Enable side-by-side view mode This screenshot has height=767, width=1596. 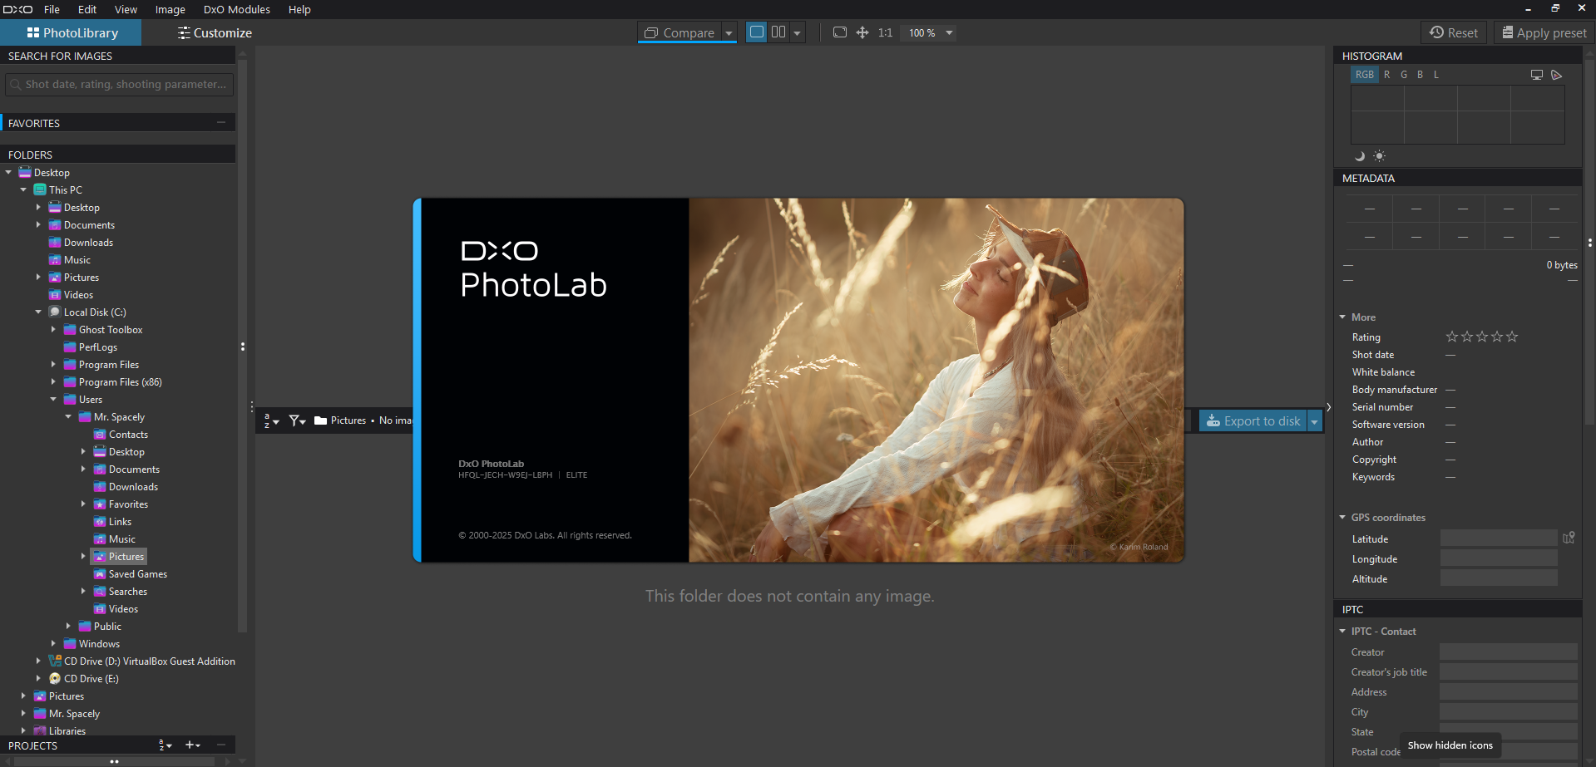click(x=778, y=32)
